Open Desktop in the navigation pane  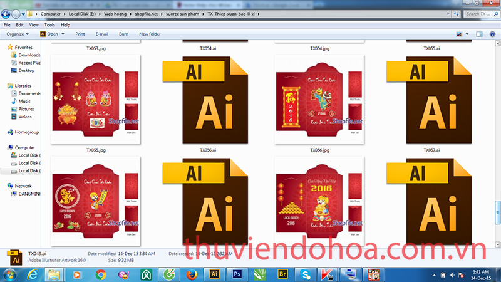(x=23, y=70)
